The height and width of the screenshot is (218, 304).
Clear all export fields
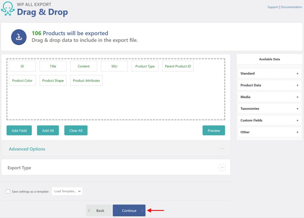click(x=76, y=130)
